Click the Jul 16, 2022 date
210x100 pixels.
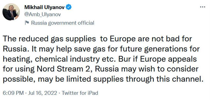(x=43, y=93)
